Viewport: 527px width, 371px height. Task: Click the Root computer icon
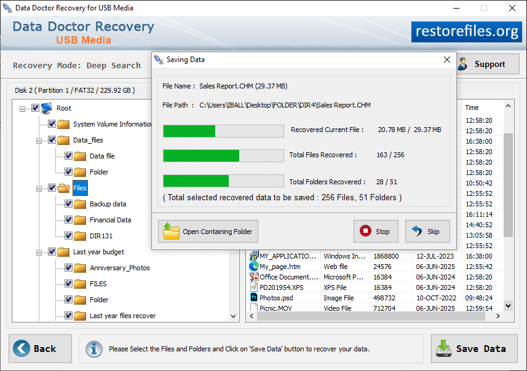point(47,107)
